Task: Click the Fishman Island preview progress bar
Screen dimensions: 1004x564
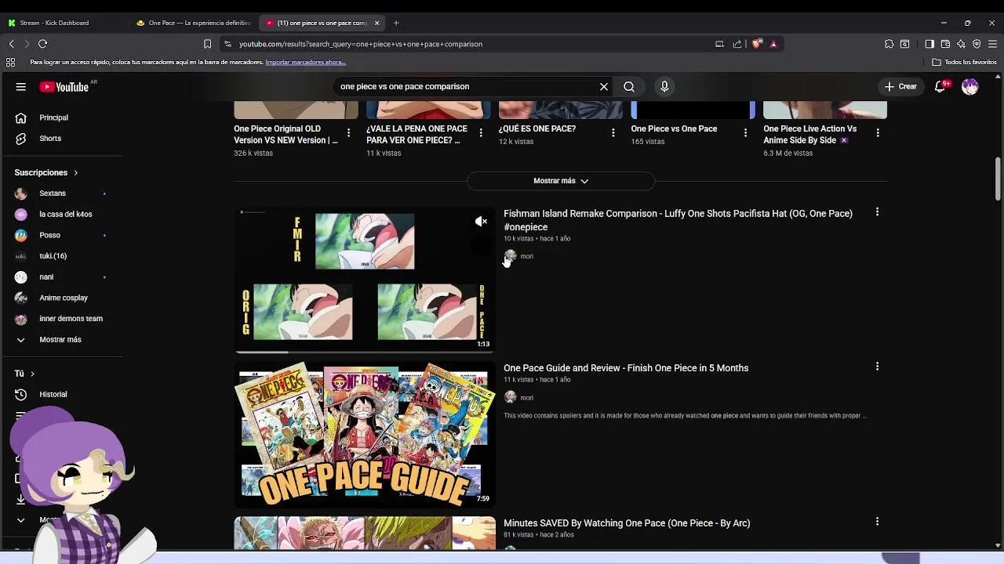Action: [x=365, y=352]
